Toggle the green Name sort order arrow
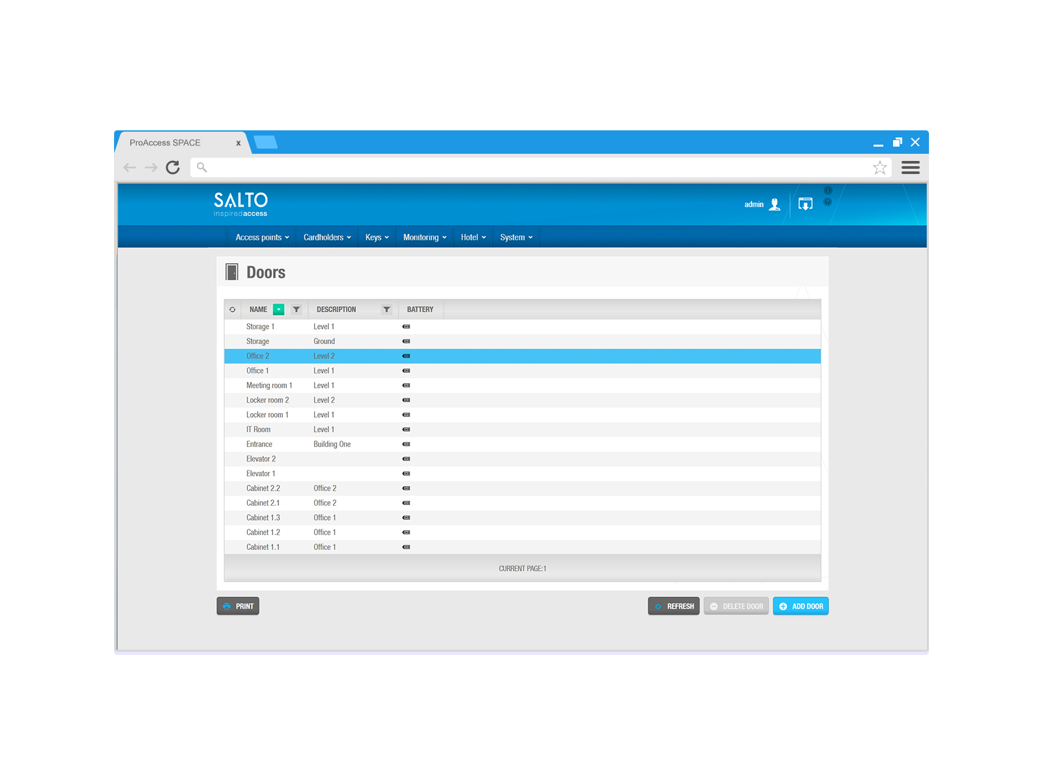 tap(279, 310)
